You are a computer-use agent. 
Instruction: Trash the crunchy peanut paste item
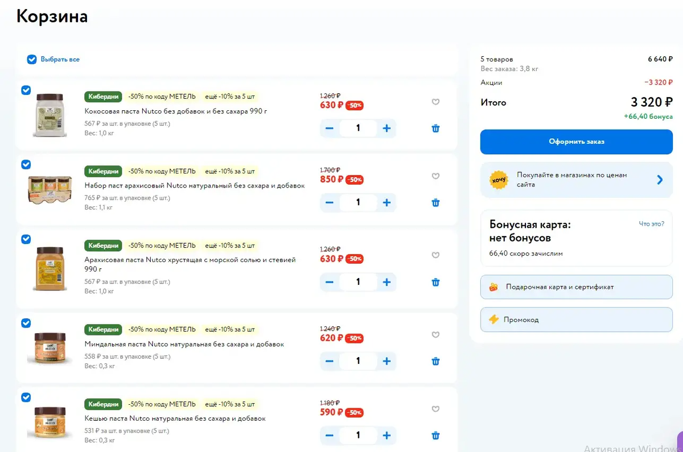click(435, 281)
